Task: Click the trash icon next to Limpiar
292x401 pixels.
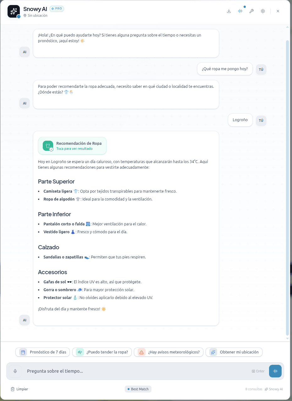Action: point(13,389)
